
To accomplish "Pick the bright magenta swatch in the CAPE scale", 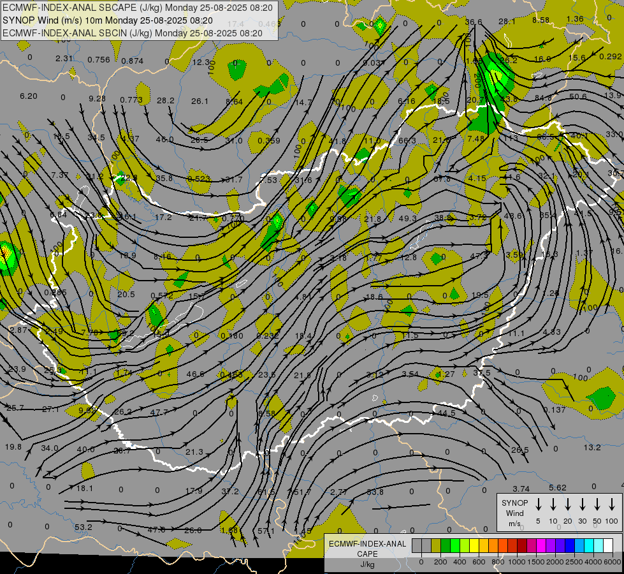I will click(x=541, y=545).
